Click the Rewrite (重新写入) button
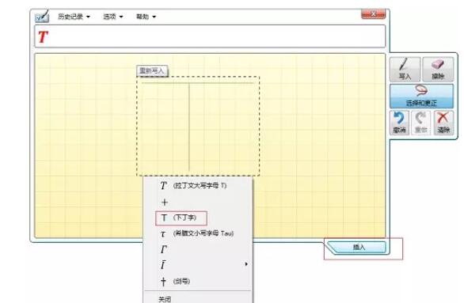The image size is (464, 303). (x=152, y=71)
